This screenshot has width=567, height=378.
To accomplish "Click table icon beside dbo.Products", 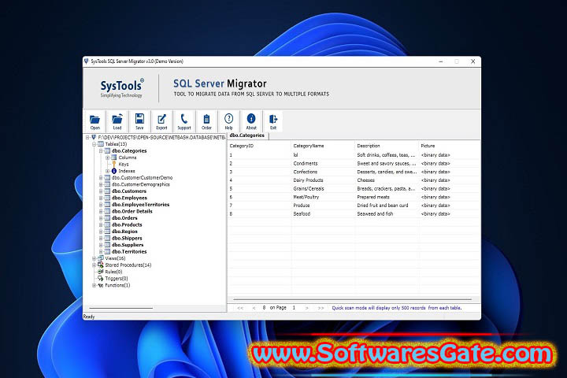I will (107, 224).
